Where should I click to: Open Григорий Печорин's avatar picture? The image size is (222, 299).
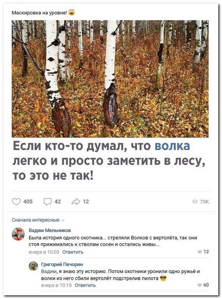[x=33, y=266]
